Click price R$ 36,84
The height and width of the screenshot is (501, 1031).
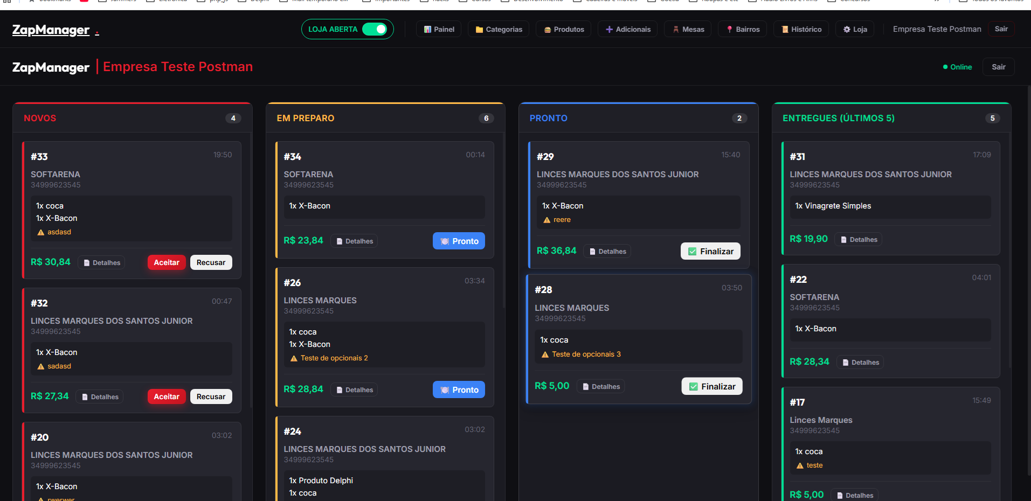click(557, 250)
